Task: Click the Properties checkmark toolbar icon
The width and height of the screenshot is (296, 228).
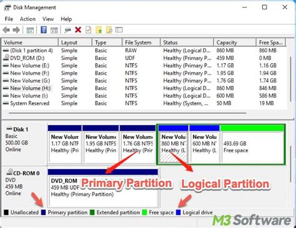Action: tap(88, 30)
